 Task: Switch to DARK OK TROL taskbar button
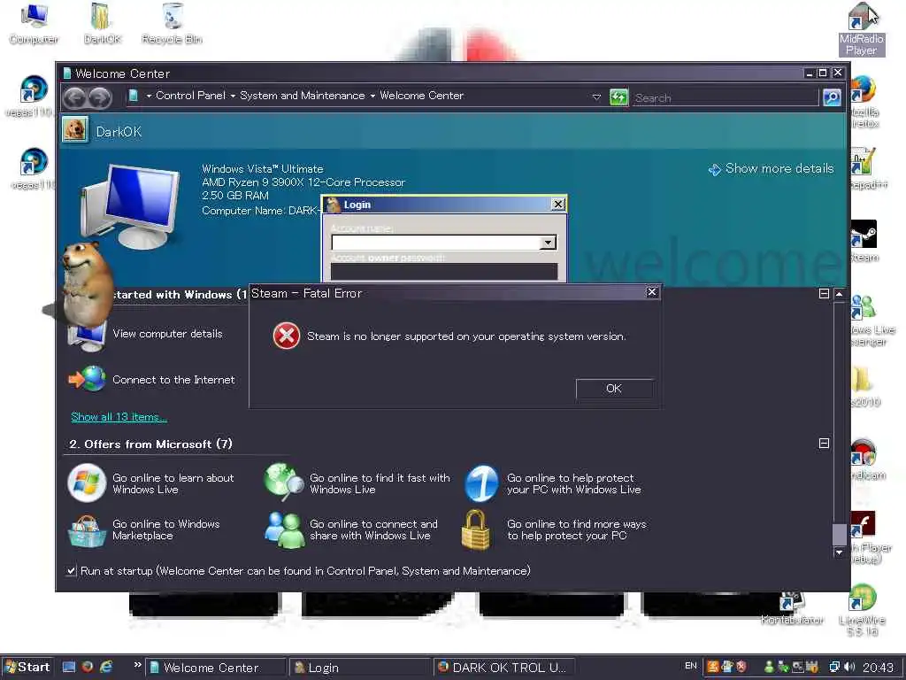tap(504, 668)
